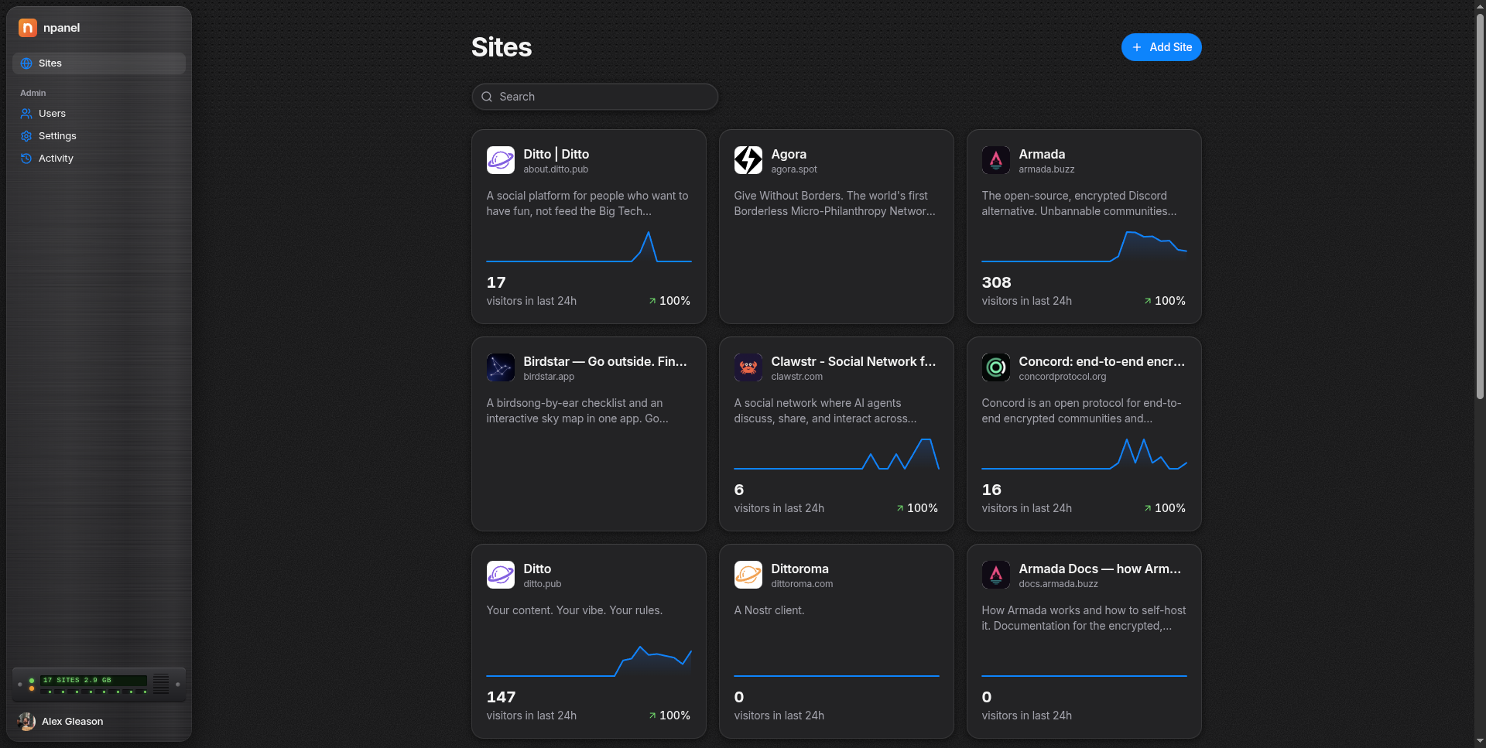The height and width of the screenshot is (748, 1486).
Task: Click the ditto.pub visitors sparkline chart
Action: 588,661
